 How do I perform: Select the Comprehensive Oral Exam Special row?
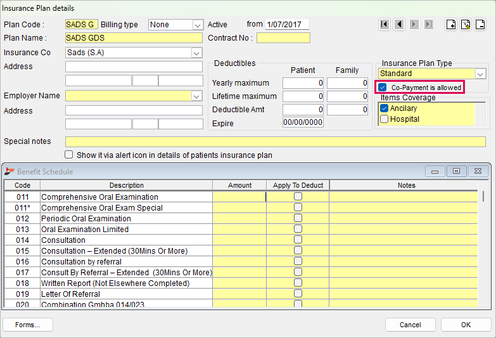coord(241,207)
